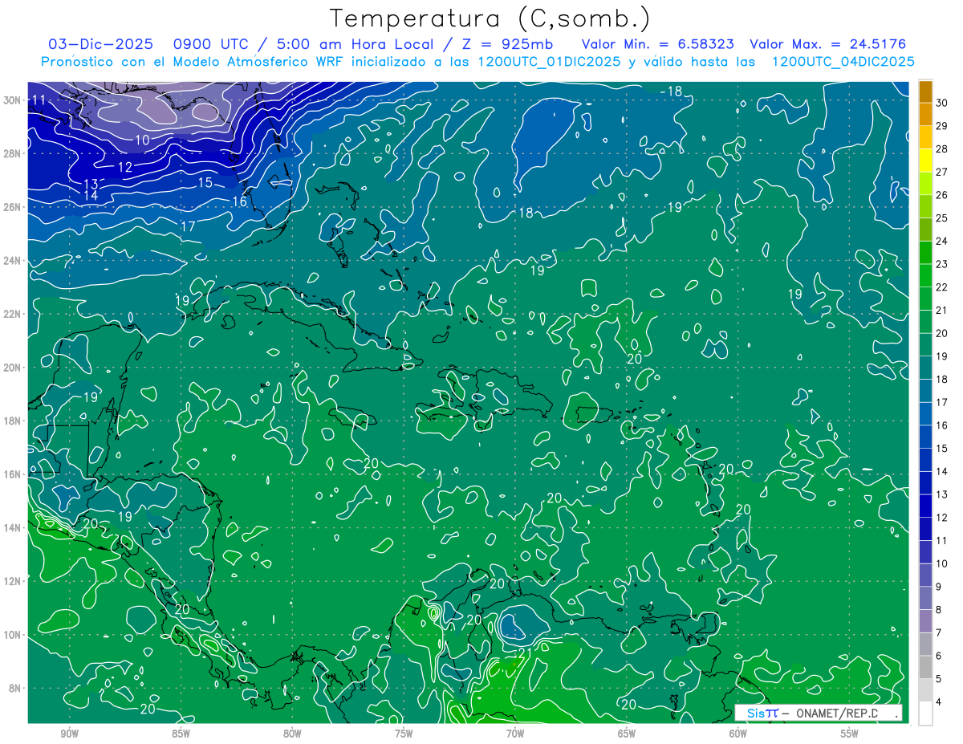This screenshot has height=744, width=963.
Task: Click the '11' contour label on the map
Action: [38, 100]
